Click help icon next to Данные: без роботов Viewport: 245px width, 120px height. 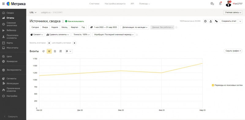pyautogui.click(x=176, y=27)
